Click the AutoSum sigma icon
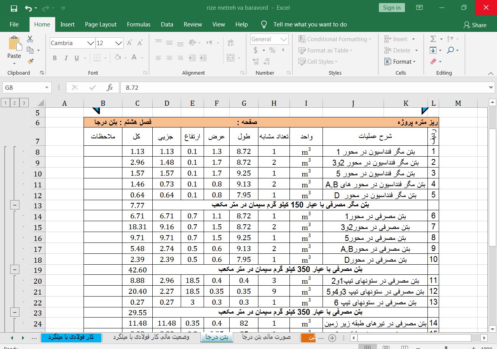The width and height of the screenshot is (497, 349). (433, 39)
